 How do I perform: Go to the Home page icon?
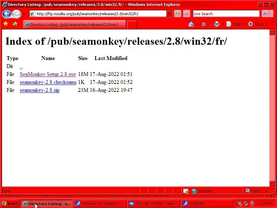click(x=191, y=24)
